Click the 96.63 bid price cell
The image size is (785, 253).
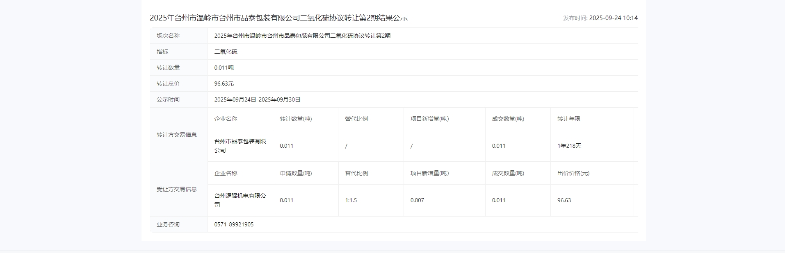[x=564, y=200]
